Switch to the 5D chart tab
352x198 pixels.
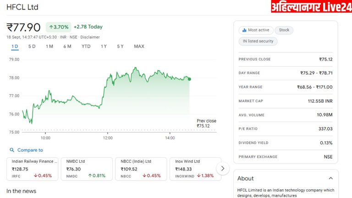32,46
